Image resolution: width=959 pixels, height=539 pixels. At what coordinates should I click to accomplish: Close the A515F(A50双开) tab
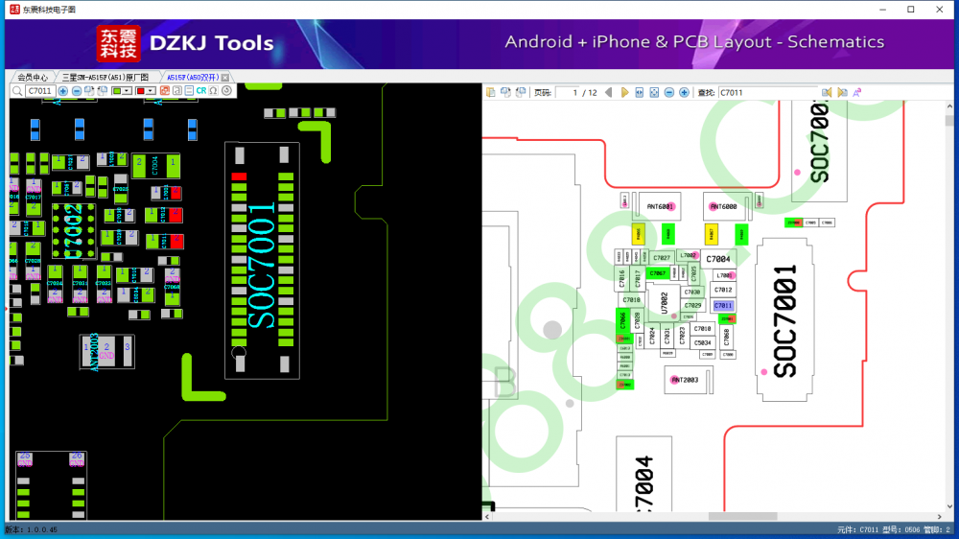tap(225, 78)
